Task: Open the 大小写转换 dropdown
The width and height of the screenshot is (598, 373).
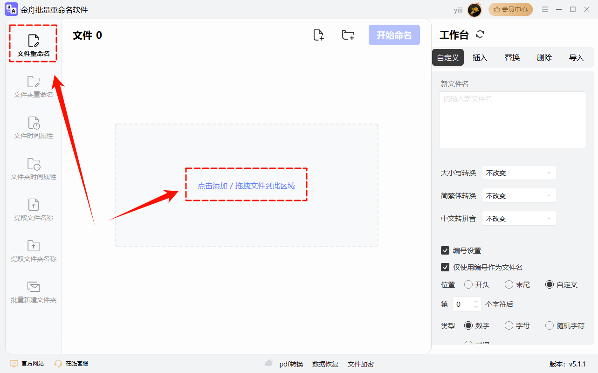Action: (x=519, y=173)
